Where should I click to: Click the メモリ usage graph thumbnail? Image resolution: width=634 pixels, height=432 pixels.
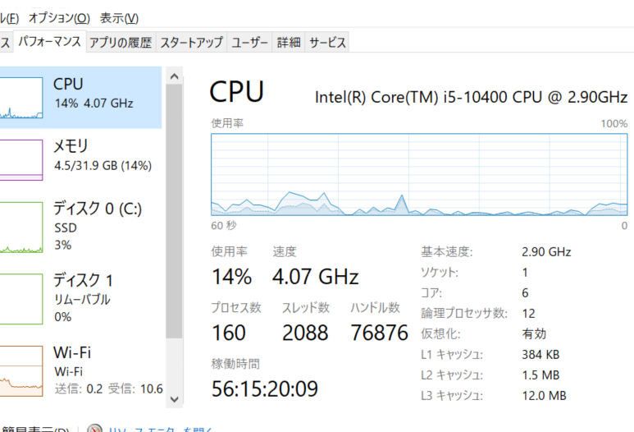tap(21, 159)
